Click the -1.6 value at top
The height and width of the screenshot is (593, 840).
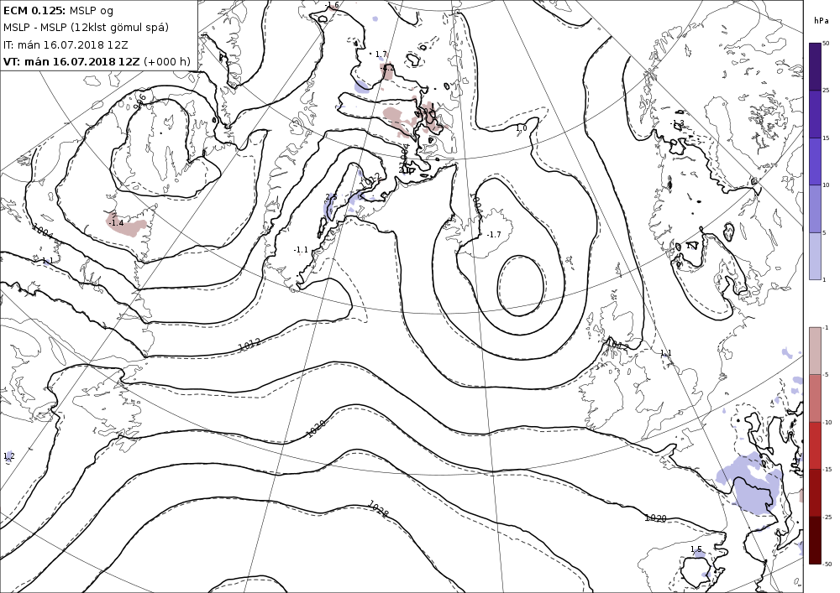pyautogui.click(x=332, y=5)
